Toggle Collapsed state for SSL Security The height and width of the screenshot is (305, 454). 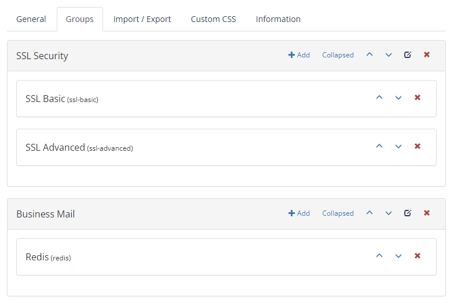[x=338, y=55]
